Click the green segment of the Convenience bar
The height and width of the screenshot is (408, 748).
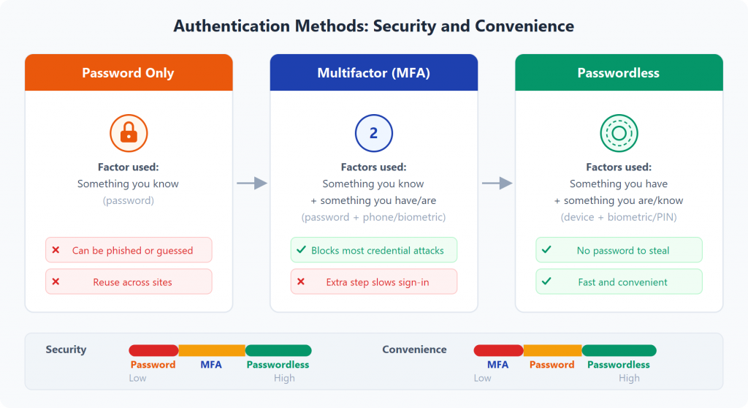click(619, 350)
